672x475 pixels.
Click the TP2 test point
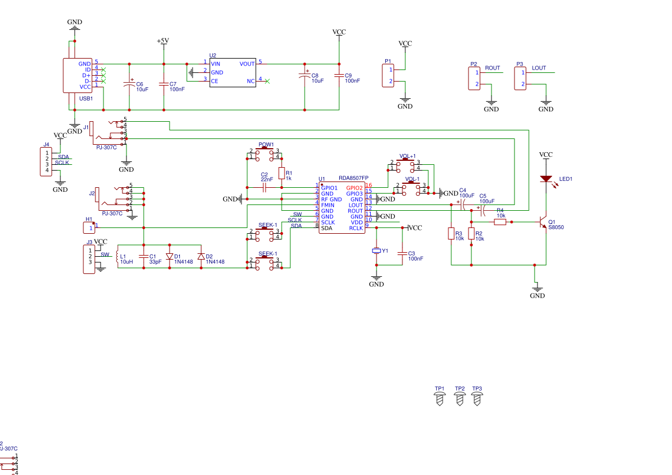click(459, 399)
